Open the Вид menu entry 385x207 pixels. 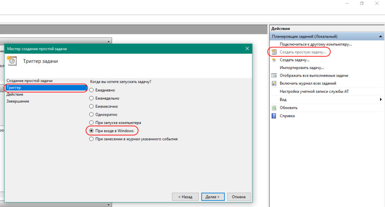tap(283, 100)
